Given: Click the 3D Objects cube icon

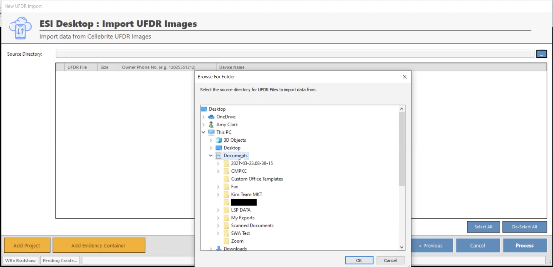Looking at the screenshot, I should tap(219, 140).
